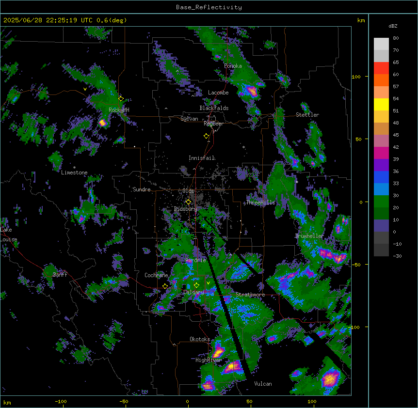Screen dimensions: 418x408
Task: Click the yellow V marker northeast of Calgary
Action: [x=208, y=283]
